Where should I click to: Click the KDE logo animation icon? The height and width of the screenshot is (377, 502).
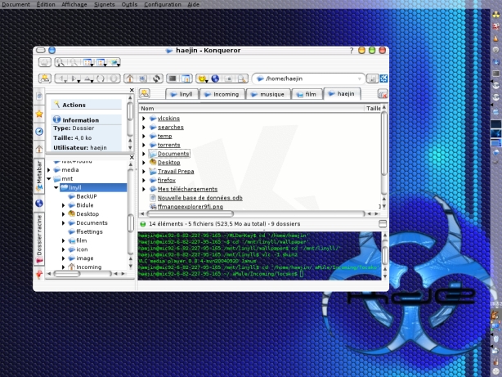pyautogui.click(x=383, y=79)
